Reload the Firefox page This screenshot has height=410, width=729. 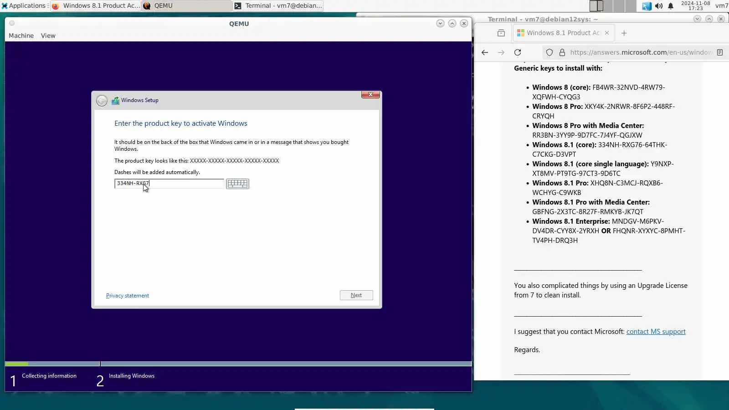(x=518, y=52)
